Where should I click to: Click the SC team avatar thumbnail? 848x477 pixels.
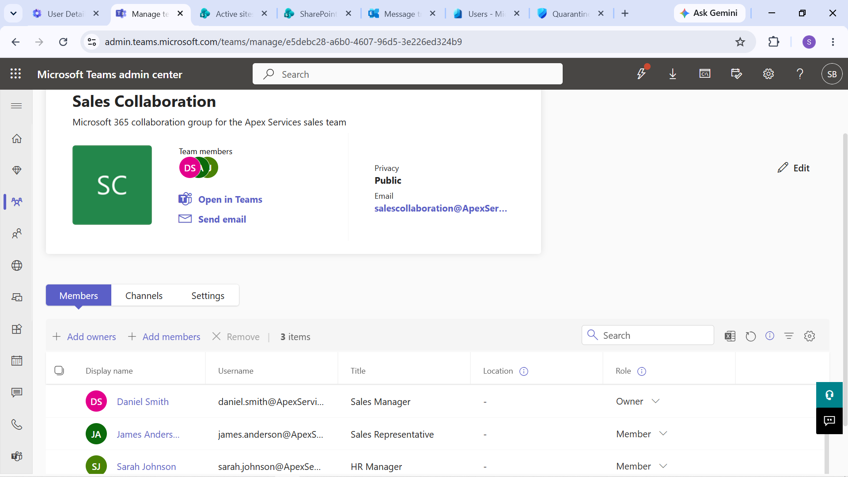tap(112, 185)
